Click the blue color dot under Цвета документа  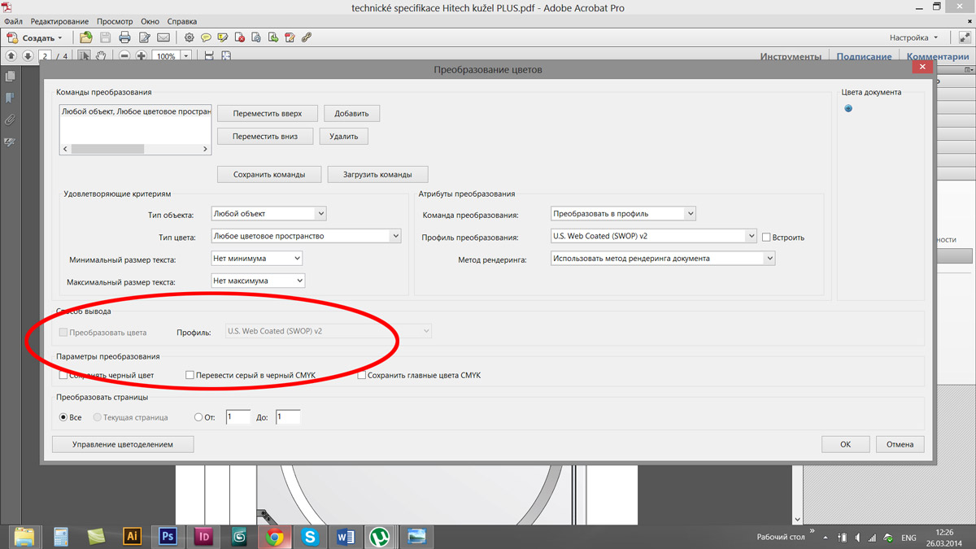(x=848, y=109)
